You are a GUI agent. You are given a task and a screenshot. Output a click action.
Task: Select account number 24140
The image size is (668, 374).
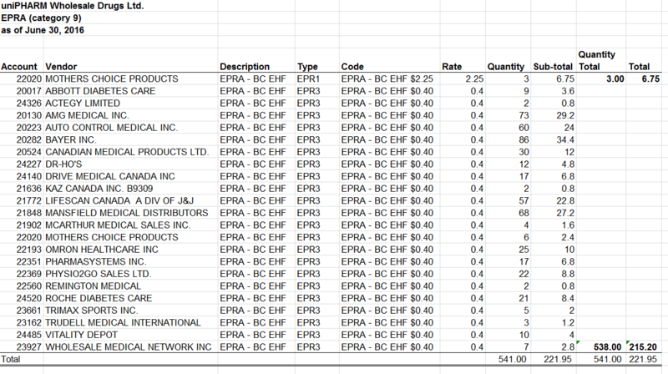click(29, 176)
